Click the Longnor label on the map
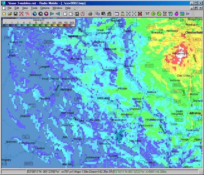Viewport: 204px width, 175px height. tap(45, 66)
